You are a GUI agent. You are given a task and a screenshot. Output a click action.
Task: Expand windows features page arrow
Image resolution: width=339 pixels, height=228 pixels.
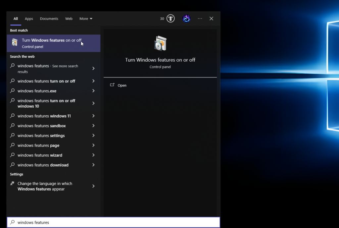click(x=93, y=145)
